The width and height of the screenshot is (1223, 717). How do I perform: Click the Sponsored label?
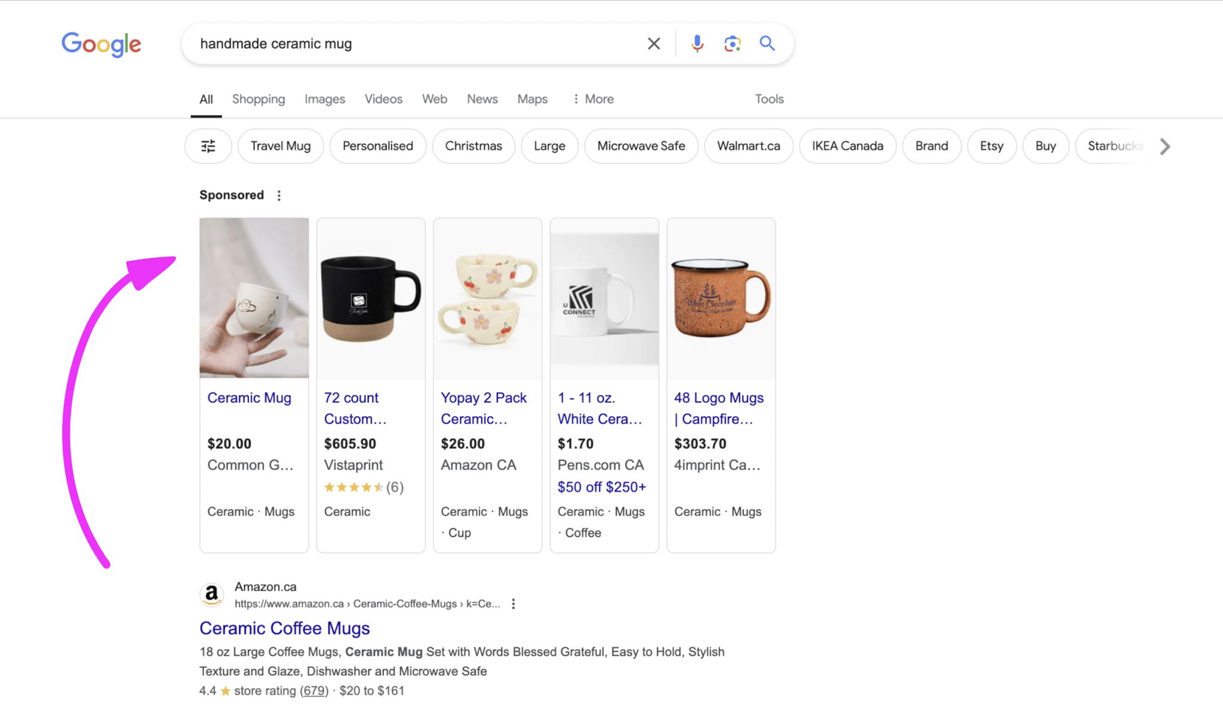pyautogui.click(x=232, y=195)
